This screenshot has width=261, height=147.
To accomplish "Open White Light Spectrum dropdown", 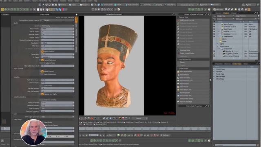I will coord(58,117).
